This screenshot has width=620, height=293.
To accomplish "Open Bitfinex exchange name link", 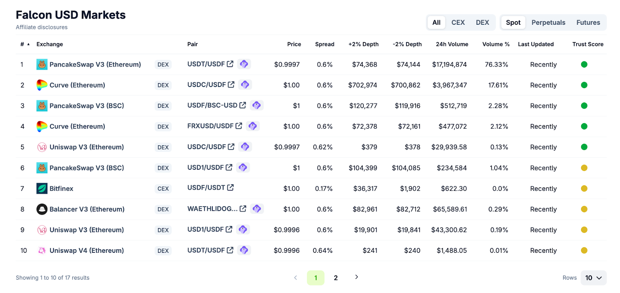I will [x=61, y=189].
